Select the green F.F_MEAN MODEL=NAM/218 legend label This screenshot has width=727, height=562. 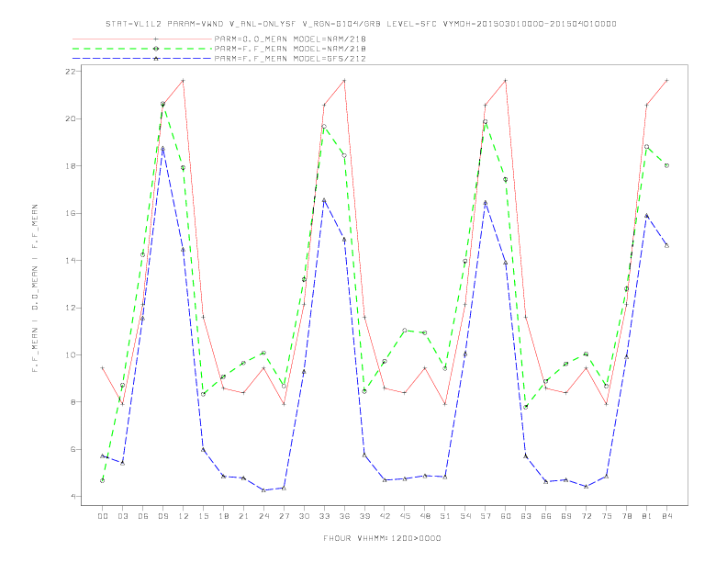(x=290, y=49)
